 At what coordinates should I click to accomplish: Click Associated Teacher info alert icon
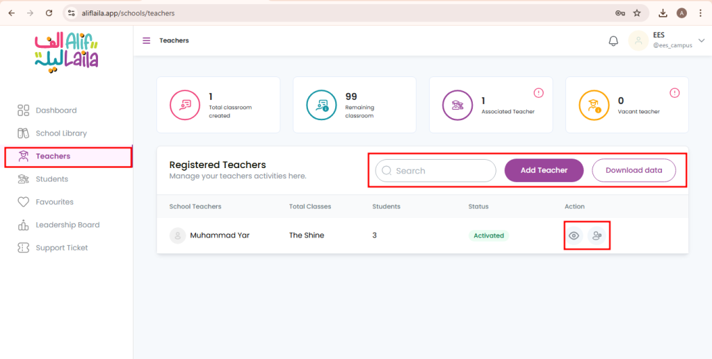coord(539,93)
